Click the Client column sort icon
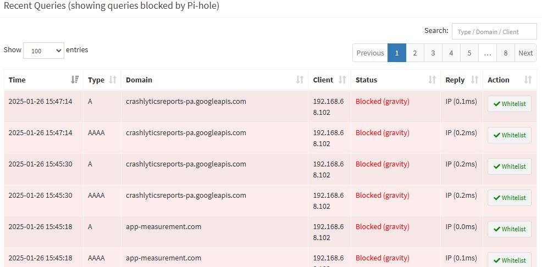 342,80
